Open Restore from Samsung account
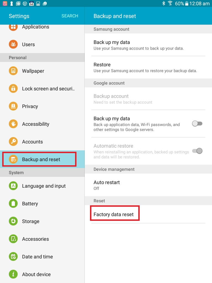This screenshot has height=283, width=212. click(148, 67)
